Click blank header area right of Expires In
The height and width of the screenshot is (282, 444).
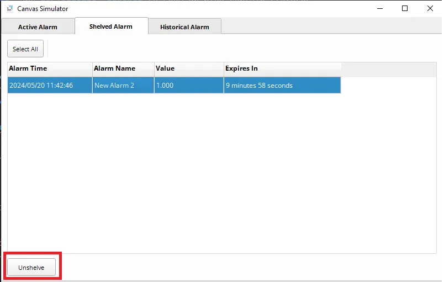click(x=388, y=68)
